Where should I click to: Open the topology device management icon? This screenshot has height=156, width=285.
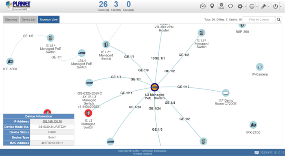point(221,6)
